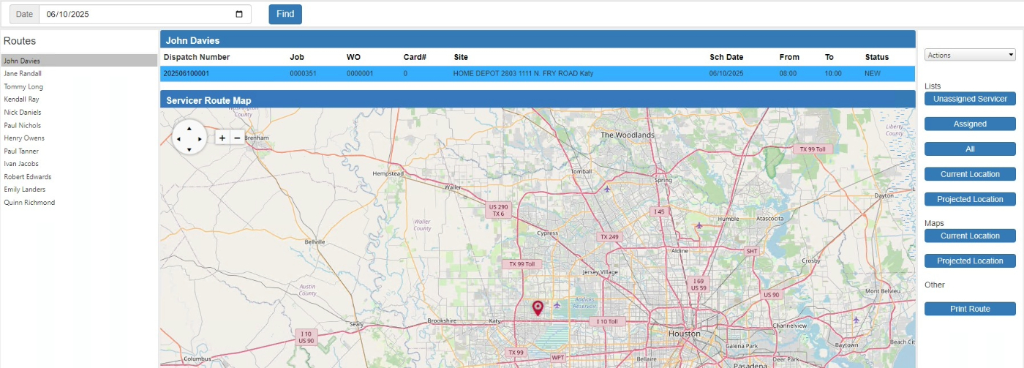
Task: Click the map zoom in plus button
Action: click(x=222, y=138)
